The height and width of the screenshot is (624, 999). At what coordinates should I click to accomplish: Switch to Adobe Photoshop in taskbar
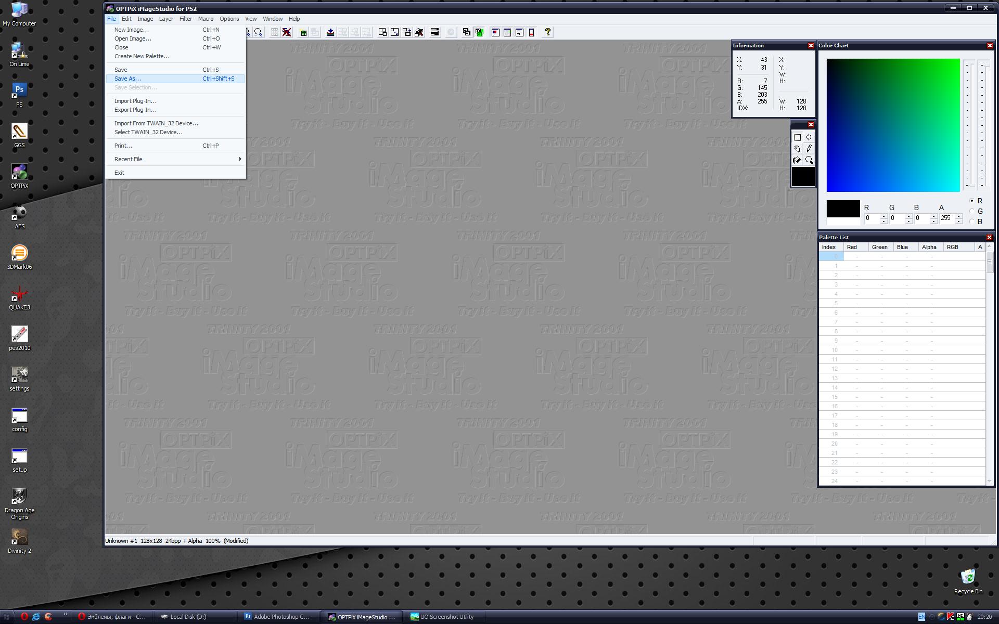pyautogui.click(x=280, y=617)
